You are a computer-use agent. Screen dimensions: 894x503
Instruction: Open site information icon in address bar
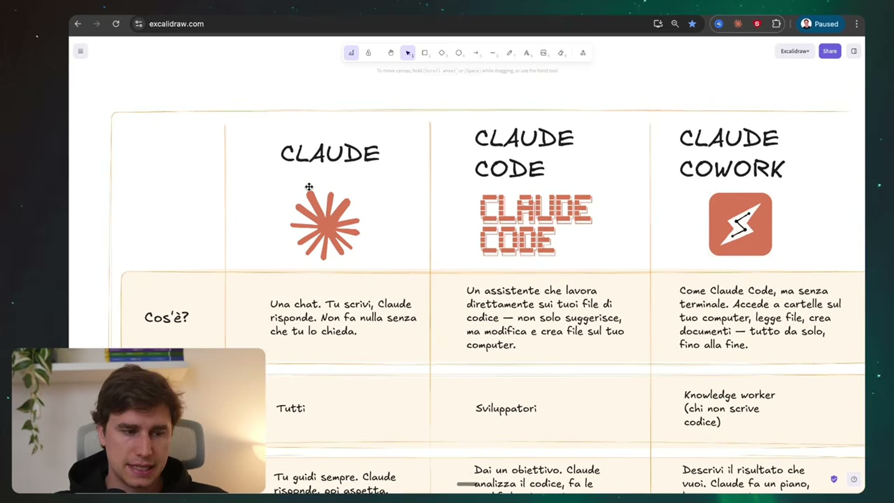(x=139, y=24)
